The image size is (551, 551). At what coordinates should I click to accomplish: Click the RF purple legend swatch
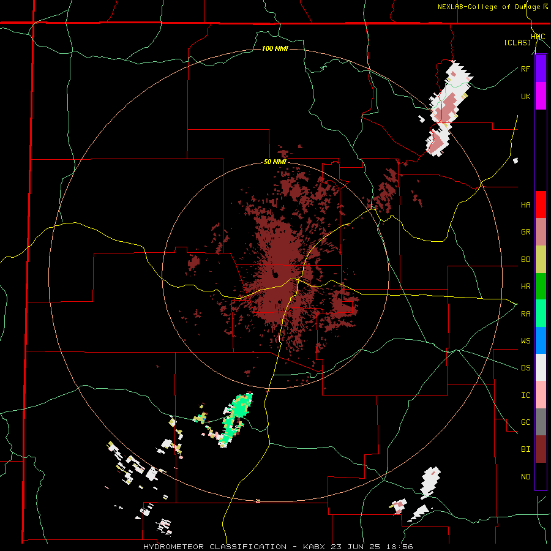pos(541,69)
